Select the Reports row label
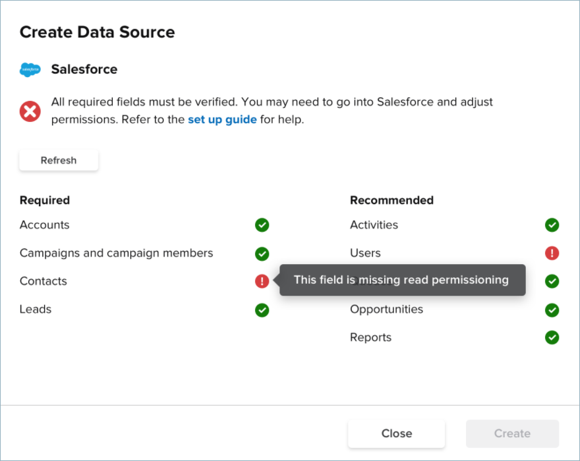The image size is (580, 461). pos(370,337)
